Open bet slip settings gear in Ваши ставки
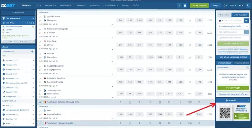This screenshot has width=252, height=128. click(x=247, y=68)
